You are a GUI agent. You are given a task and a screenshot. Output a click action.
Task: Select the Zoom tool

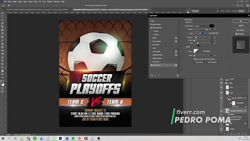3,74
